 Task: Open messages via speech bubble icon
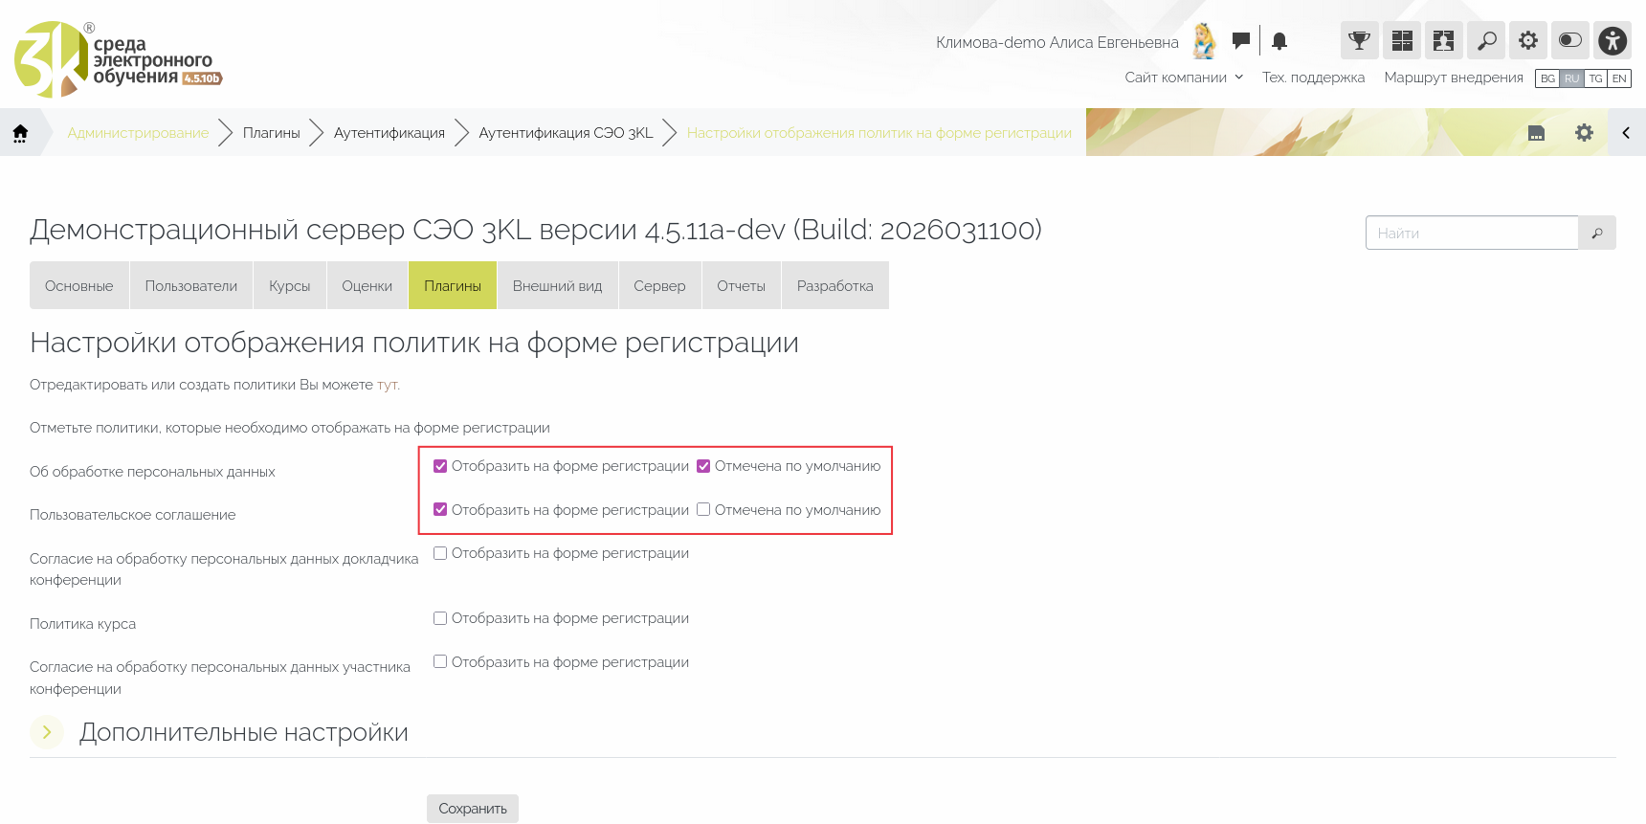click(1241, 40)
